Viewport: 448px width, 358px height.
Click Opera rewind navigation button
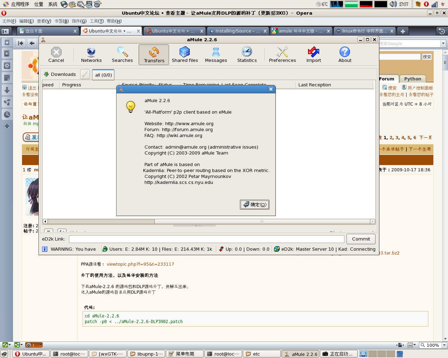click(21, 43)
